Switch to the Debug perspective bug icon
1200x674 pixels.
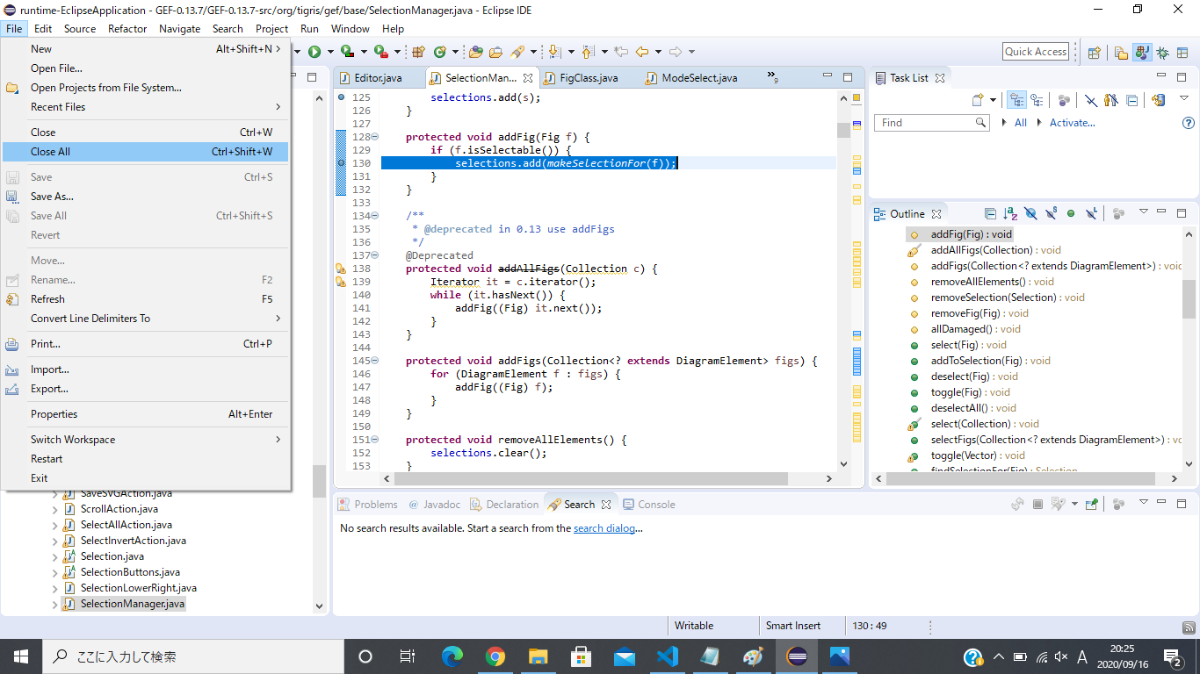pos(1162,53)
